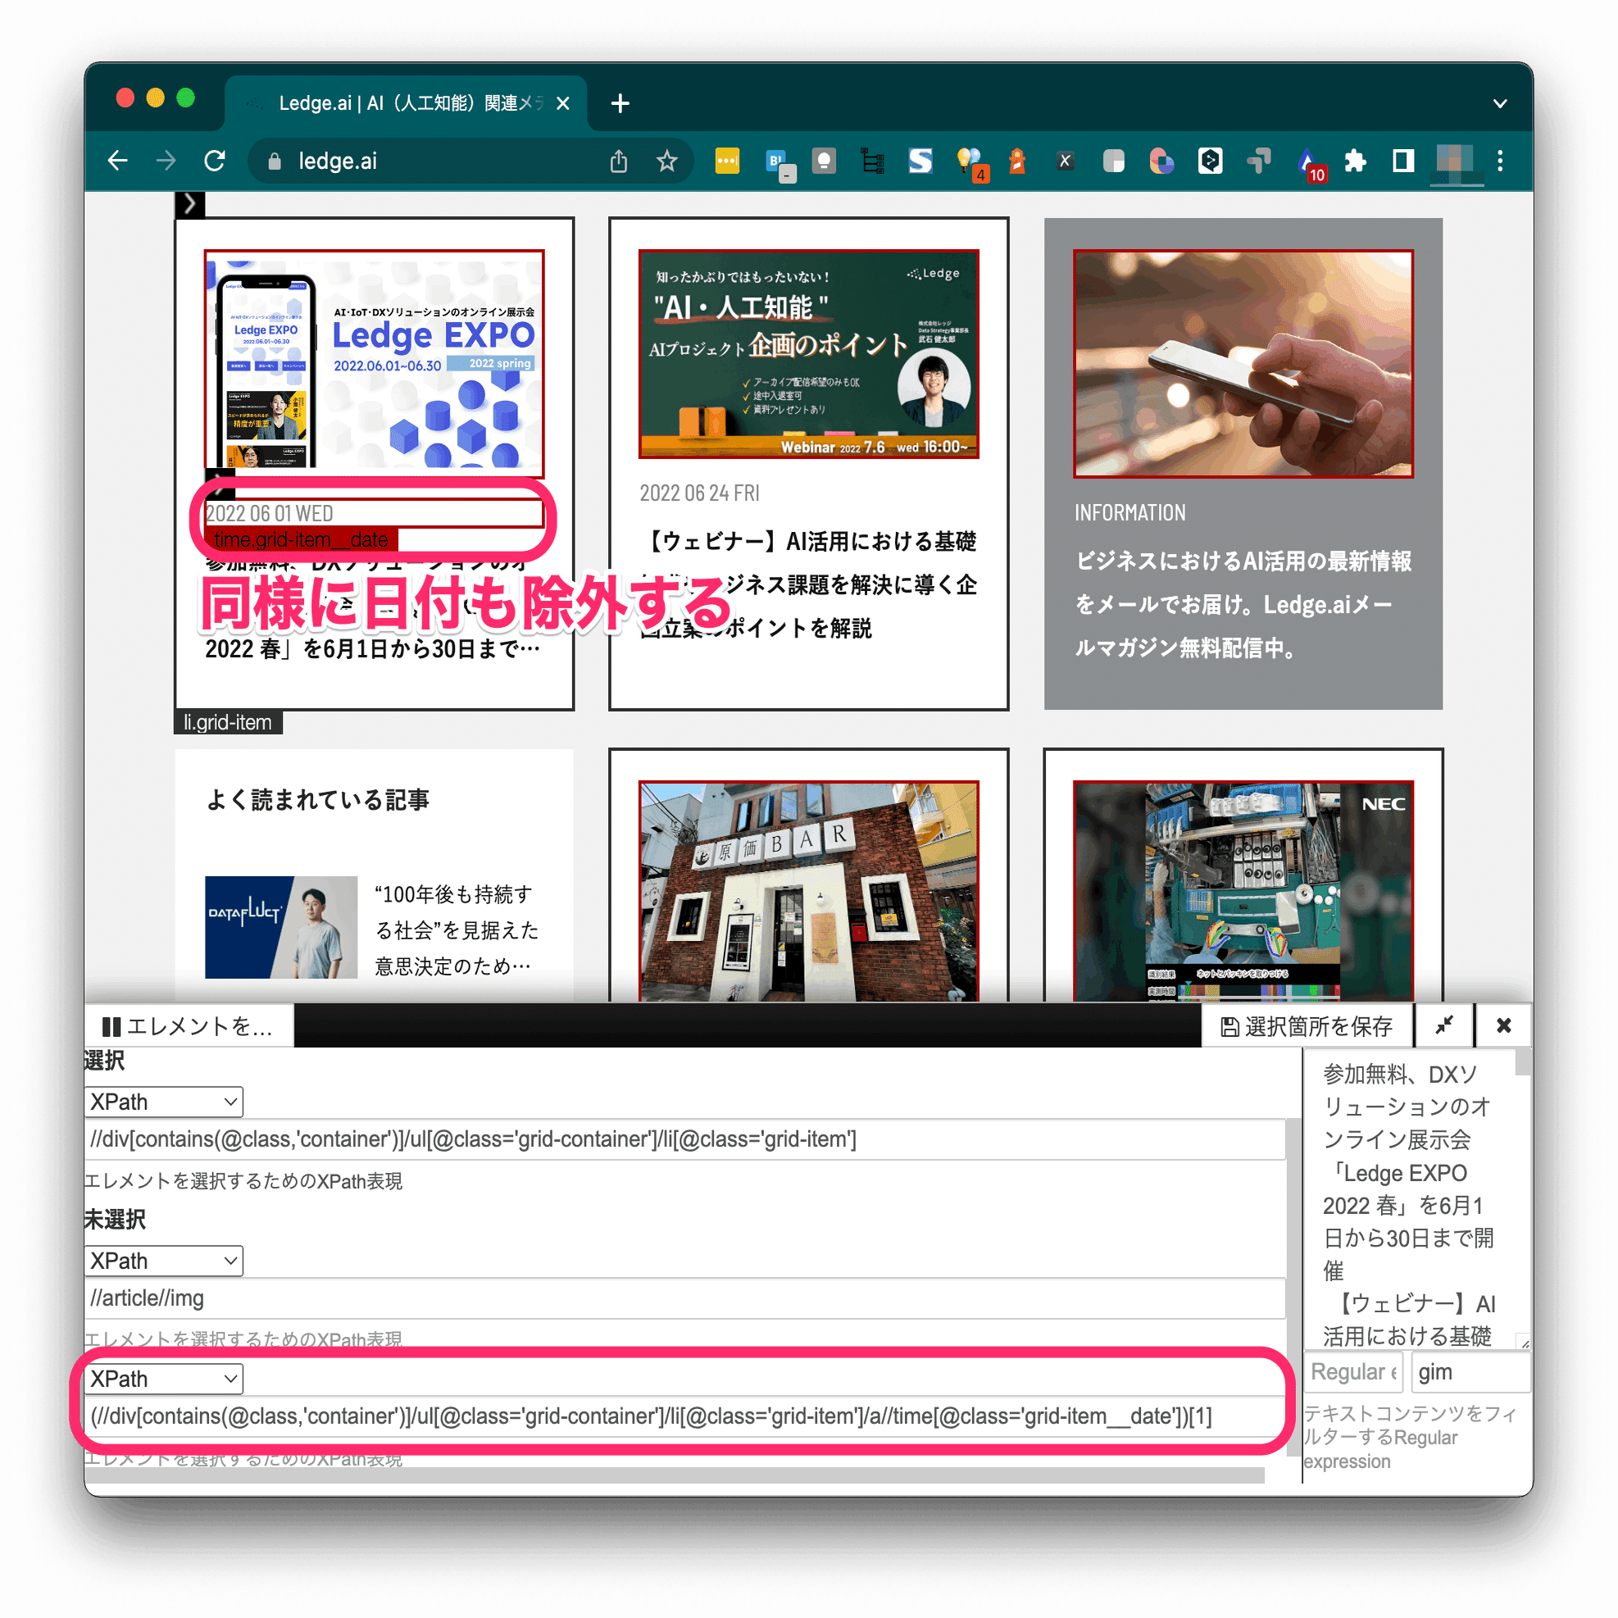Viewport: 1618px width, 1618px height.
Task: Open the white rounded square extension
Action: [x=1113, y=161]
